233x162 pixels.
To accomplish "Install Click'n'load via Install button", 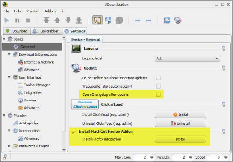I will pos(180,115).
